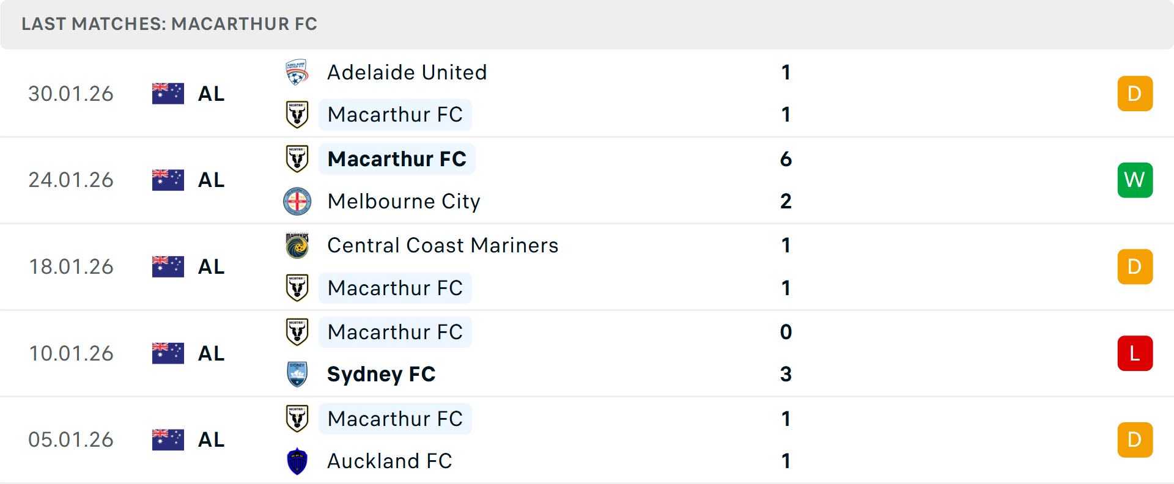Click the Melbourne City club crest

pyautogui.click(x=297, y=201)
